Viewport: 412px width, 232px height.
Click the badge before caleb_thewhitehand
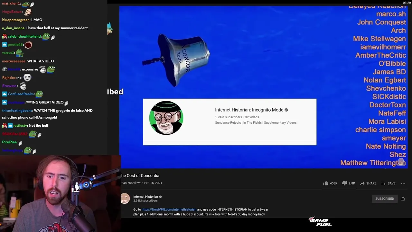point(5,36)
